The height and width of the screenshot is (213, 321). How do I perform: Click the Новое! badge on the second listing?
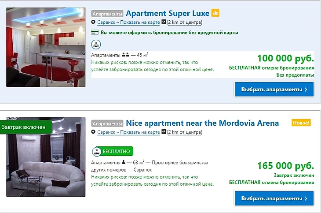pyautogui.click(x=301, y=123)
